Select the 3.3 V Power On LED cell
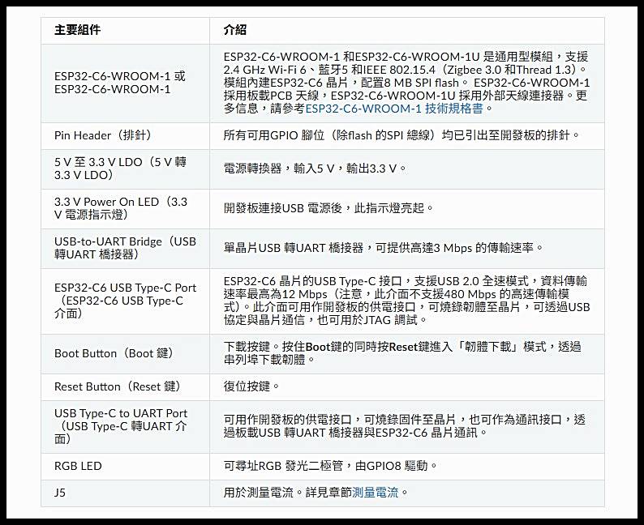The width and height of the screenshot is (644, 525). click(125, 208)
